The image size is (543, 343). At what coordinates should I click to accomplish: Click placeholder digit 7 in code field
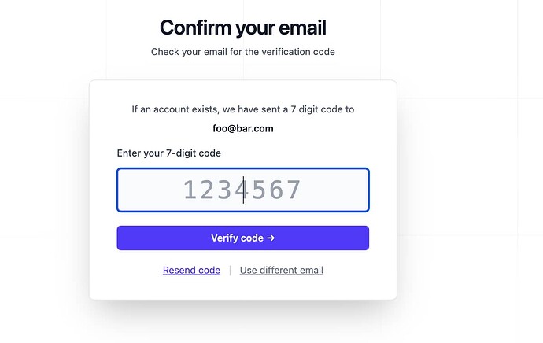pos(294,190)
